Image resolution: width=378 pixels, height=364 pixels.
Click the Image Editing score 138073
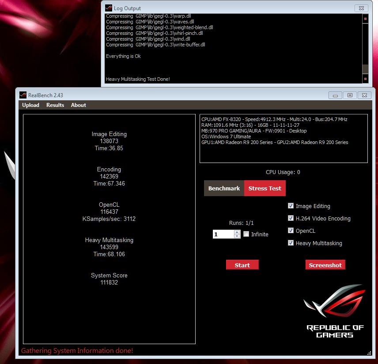(x=109, y=141)
